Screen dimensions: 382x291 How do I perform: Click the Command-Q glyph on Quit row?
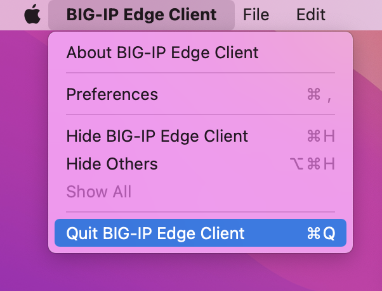[x=321, y=233]
